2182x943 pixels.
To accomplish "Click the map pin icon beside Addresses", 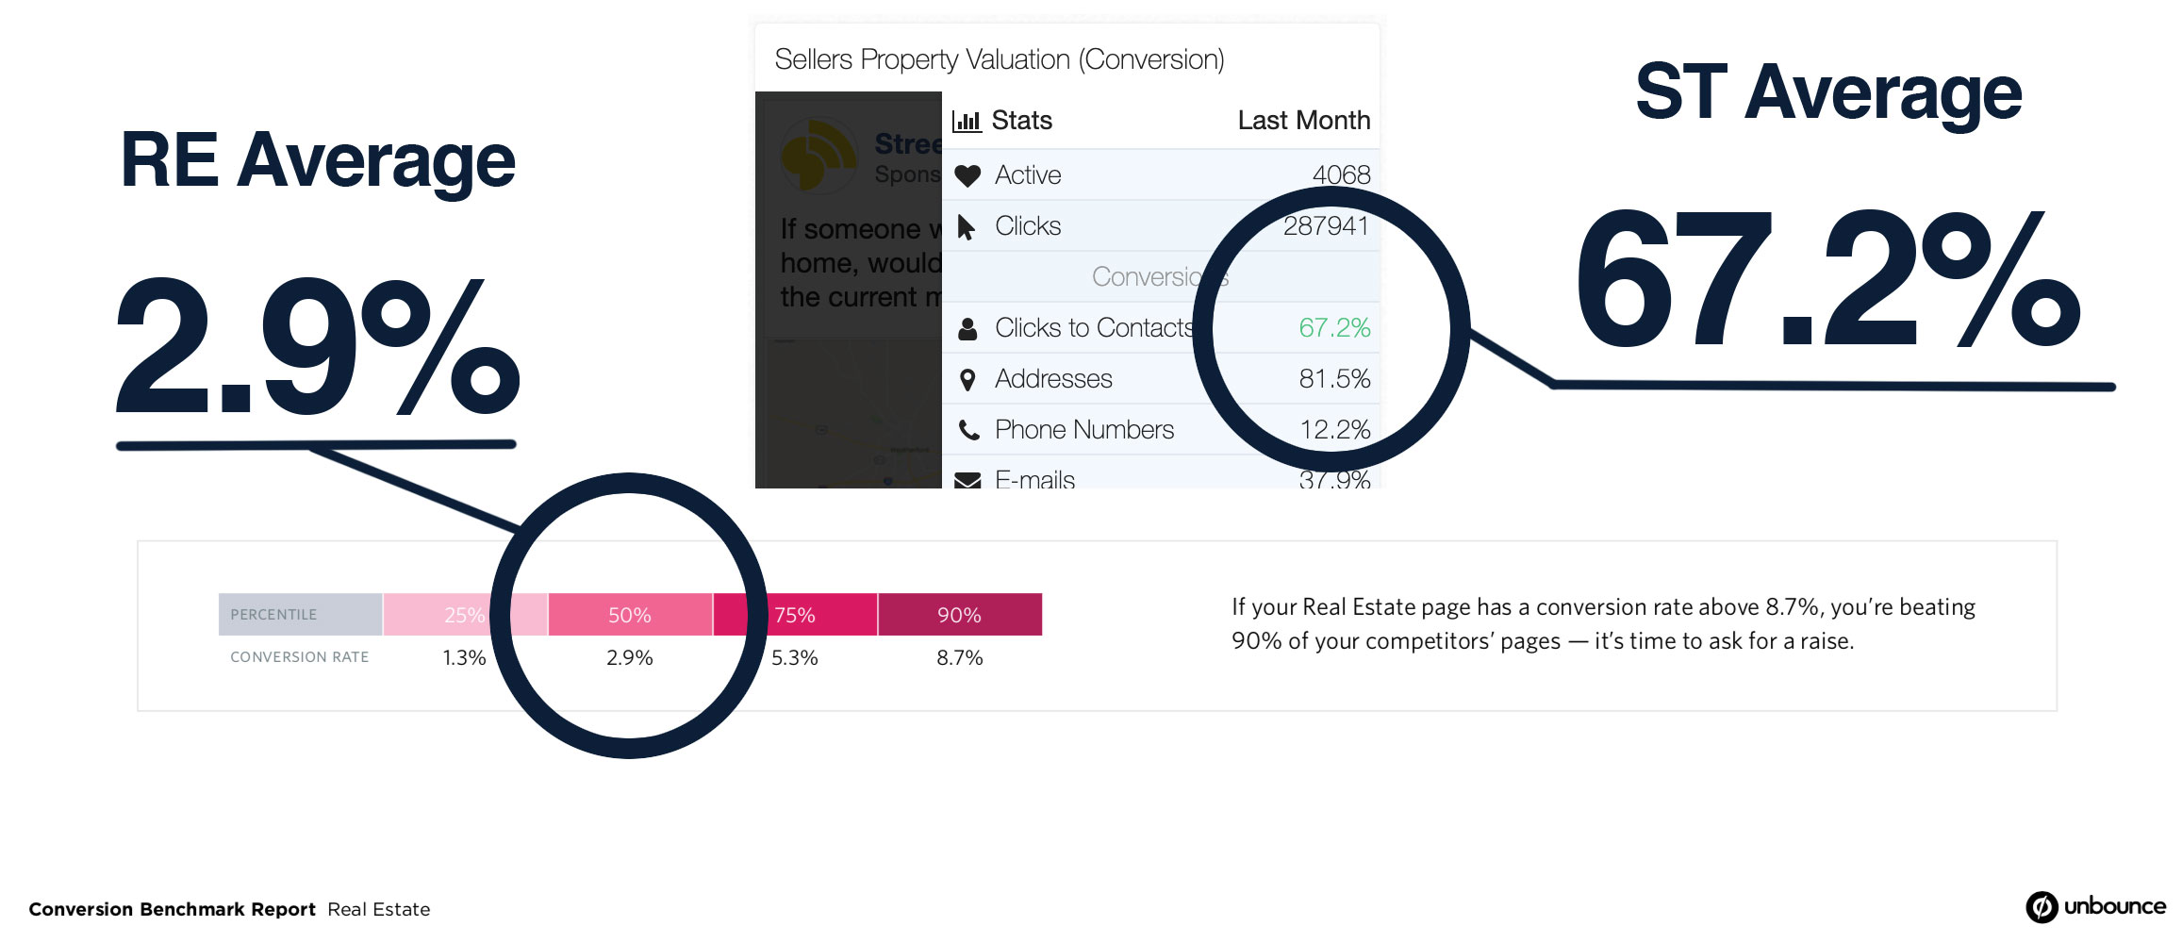I will [x=967, y=380].
